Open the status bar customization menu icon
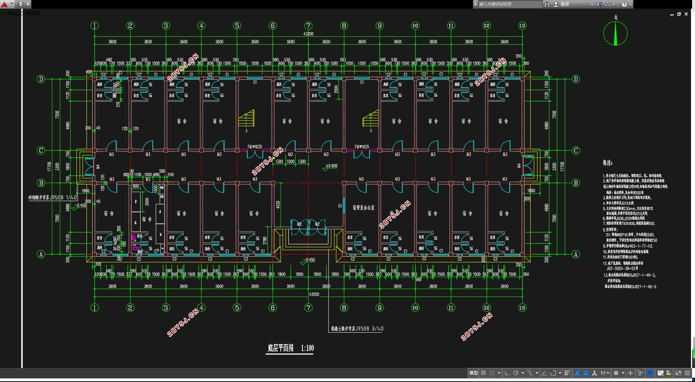Screen dimensions: 695x382 coord(687,373)
